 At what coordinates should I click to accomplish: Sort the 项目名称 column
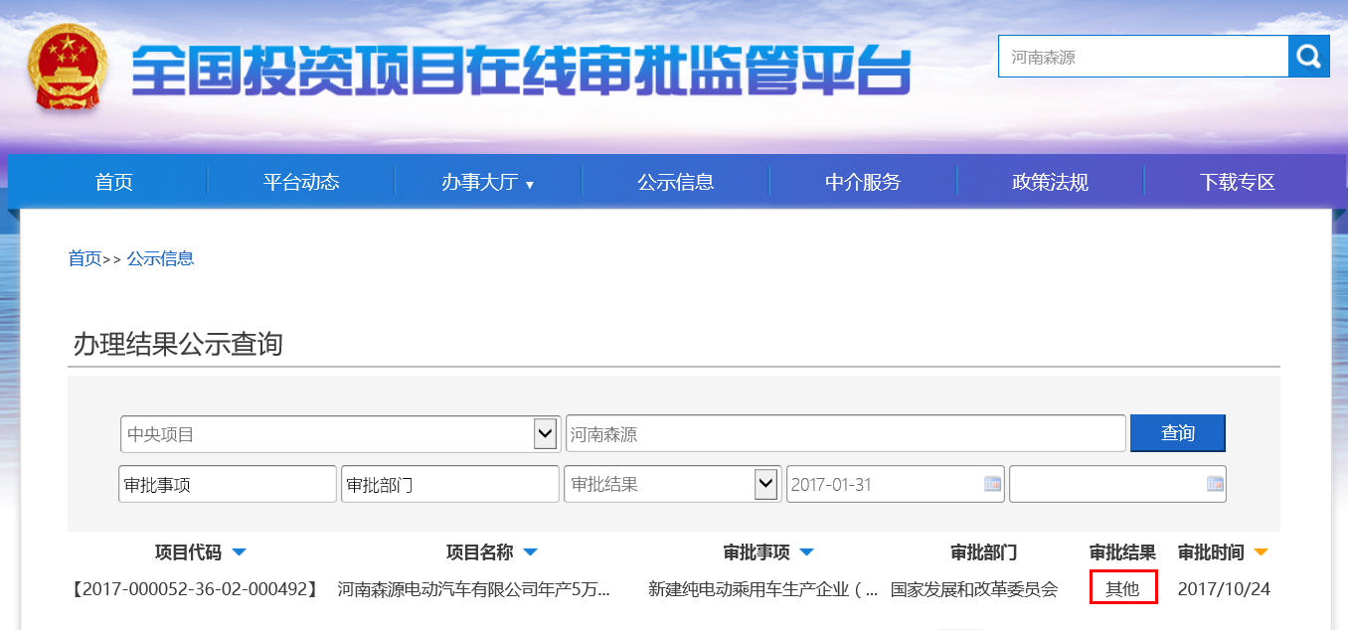(530, 552)
